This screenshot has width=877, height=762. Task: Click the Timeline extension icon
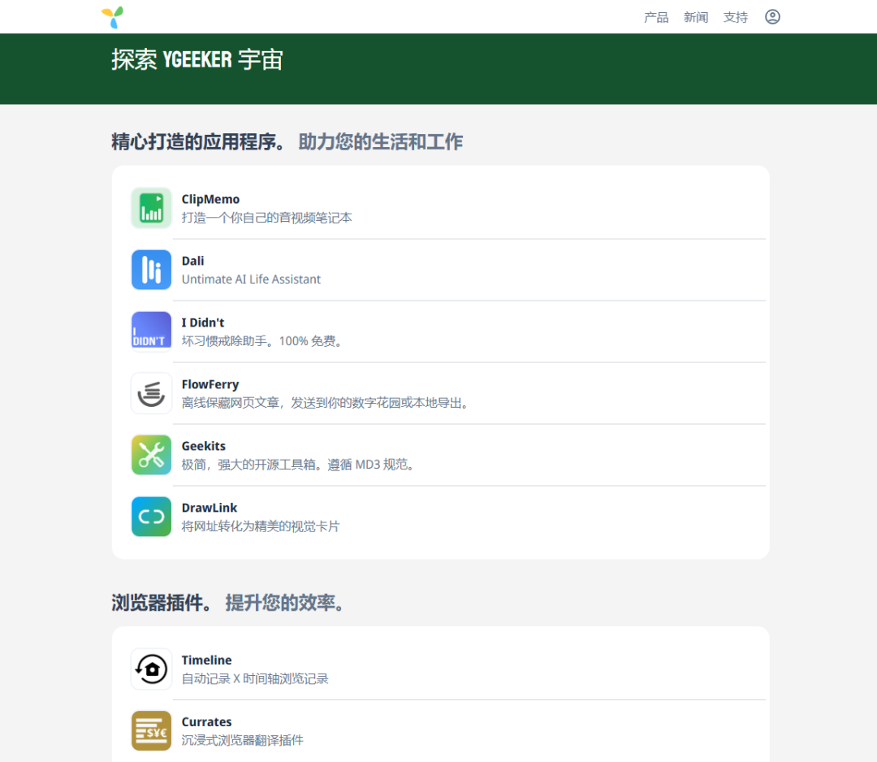(x=151, y=669)
